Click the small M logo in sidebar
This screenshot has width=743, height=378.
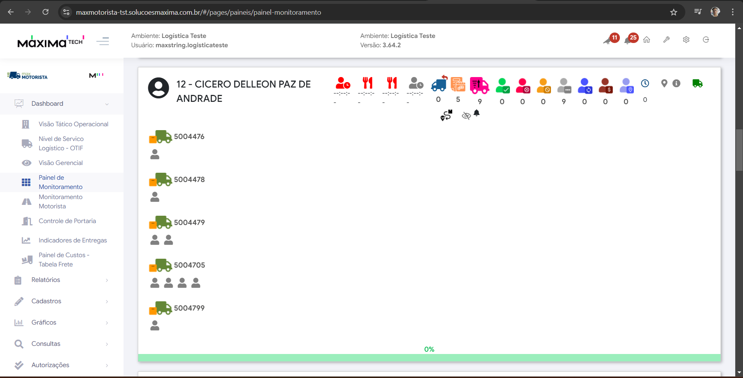tap(96, 75)
